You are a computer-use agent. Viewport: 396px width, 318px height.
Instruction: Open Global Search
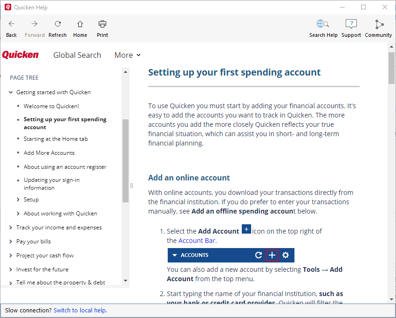pos(77,55)
